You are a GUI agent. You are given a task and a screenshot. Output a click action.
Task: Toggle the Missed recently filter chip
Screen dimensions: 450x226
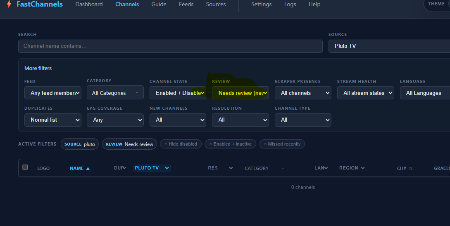(282, 144)
